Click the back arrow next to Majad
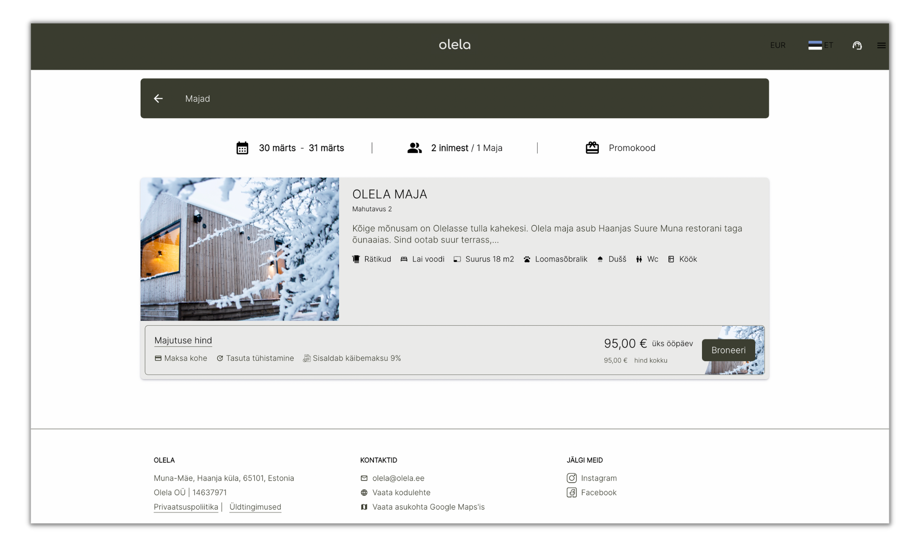The image size is (919, 549). pos(158,98)
